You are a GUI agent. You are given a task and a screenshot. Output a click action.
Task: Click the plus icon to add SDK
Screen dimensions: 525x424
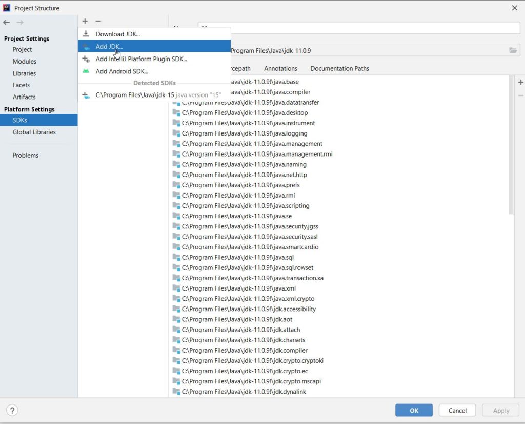tap(85, 21)
